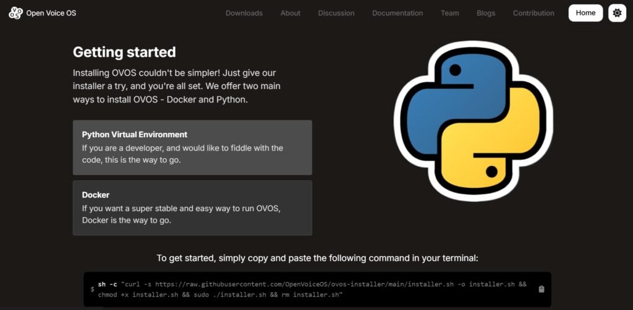This screenshot has height=310, width=633.
Task: Select the Docker install option card
Action: (192, 207)
